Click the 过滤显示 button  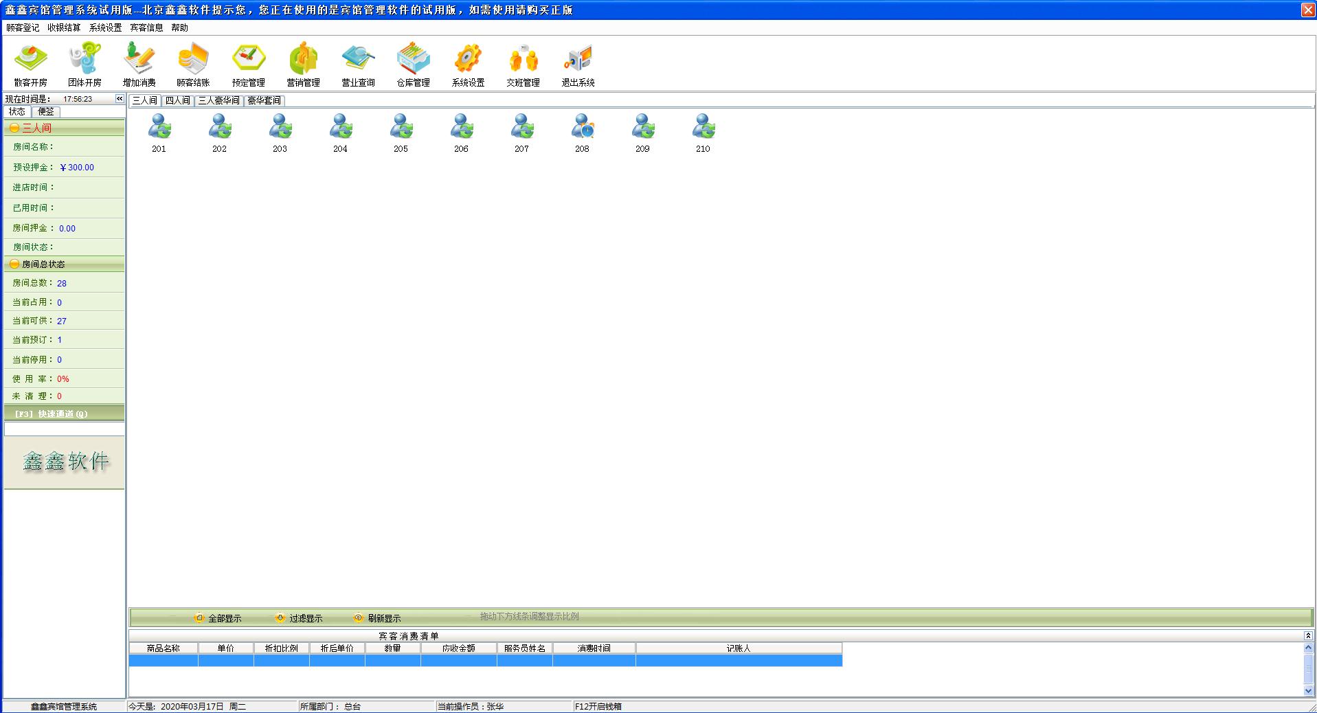point(299,618)
